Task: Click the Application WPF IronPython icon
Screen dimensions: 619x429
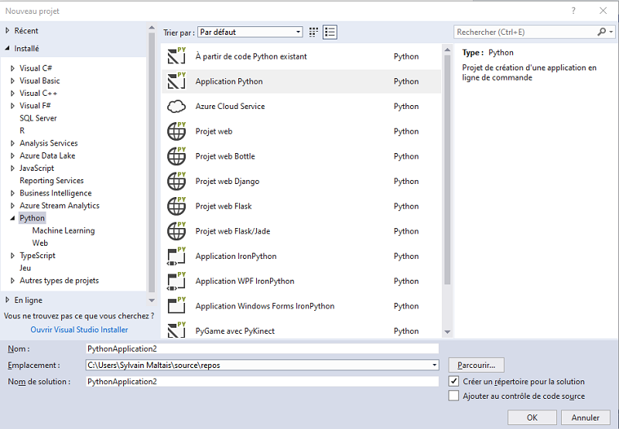Action: 176,281
